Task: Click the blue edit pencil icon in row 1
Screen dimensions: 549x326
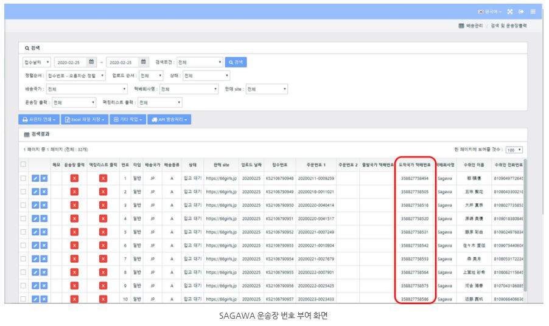Action: click(35, 178)
